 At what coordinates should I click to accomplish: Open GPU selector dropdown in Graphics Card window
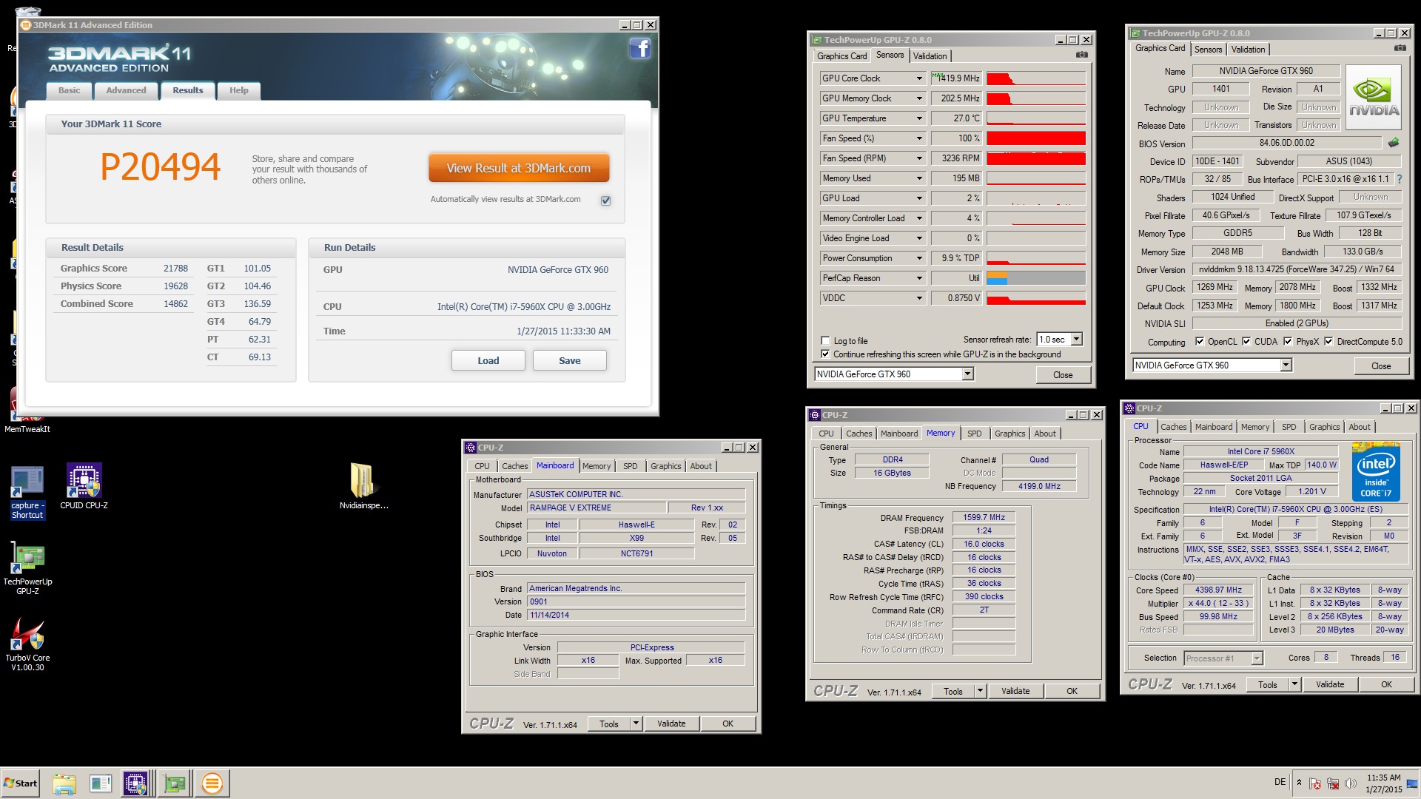tap(1286, 365)
